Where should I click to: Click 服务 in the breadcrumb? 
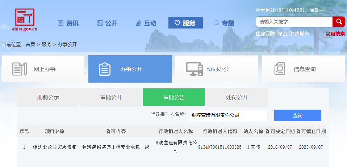coord(46,44)
